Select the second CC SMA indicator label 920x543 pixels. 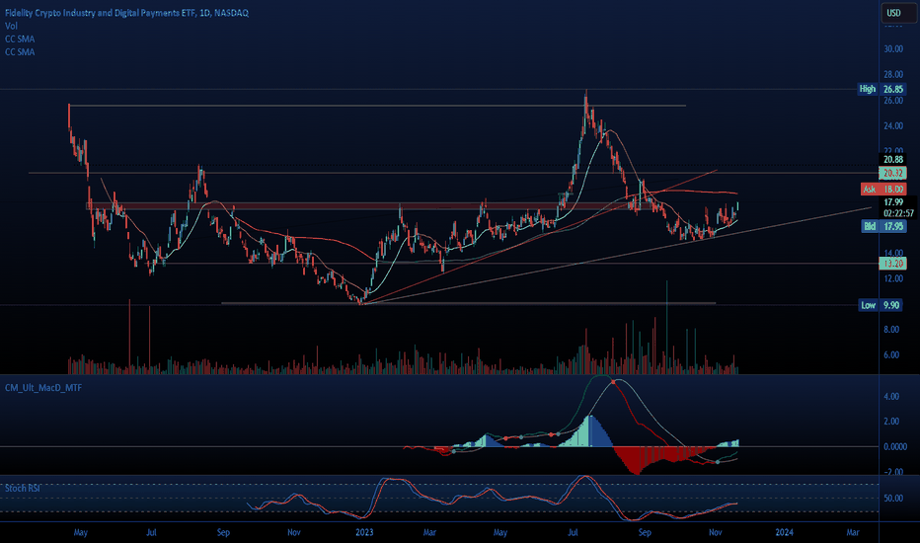pos(20,51)
